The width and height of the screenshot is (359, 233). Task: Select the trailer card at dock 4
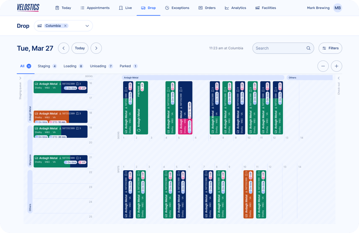coord(171,108)
